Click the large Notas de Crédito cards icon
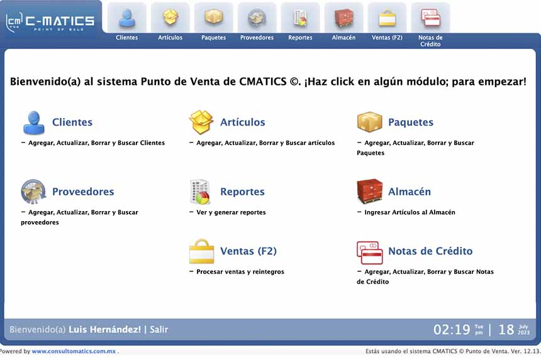 pos(369,252)
